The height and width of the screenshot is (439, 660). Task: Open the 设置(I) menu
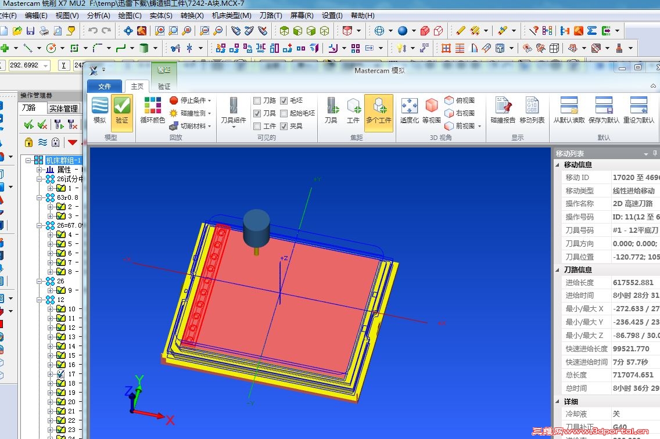(332, 16)
